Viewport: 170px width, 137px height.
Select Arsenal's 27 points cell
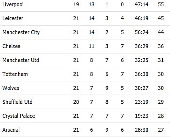click(x=161, y=130)
